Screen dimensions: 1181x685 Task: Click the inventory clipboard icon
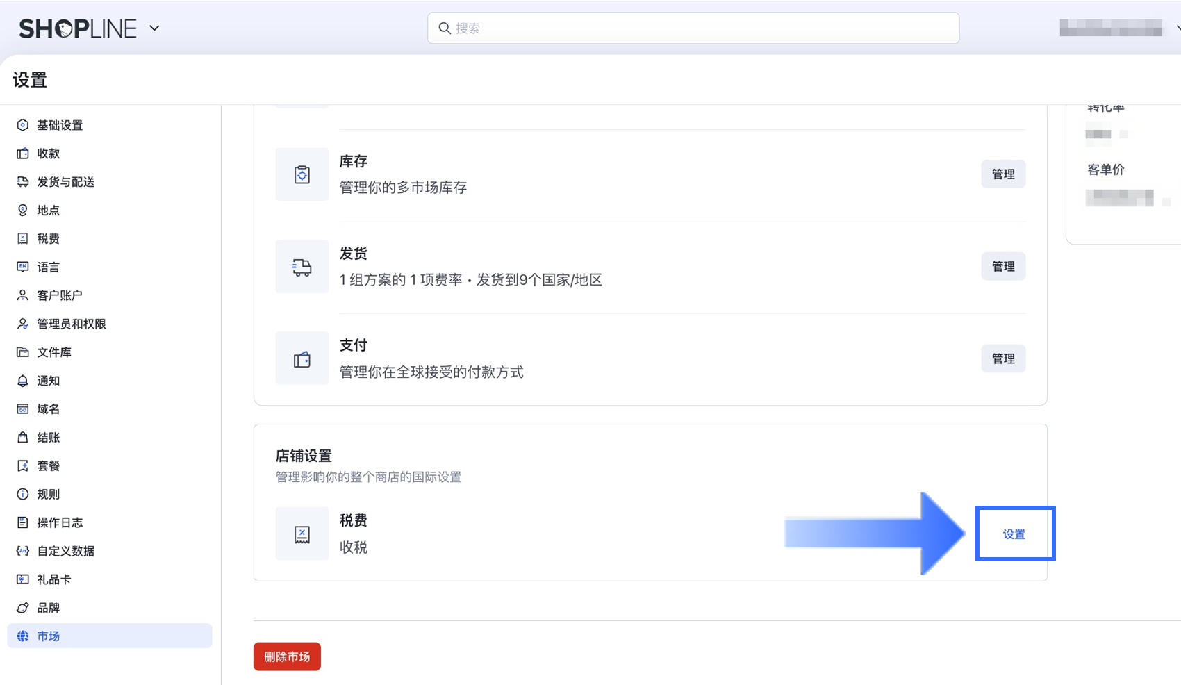(302, 174)
